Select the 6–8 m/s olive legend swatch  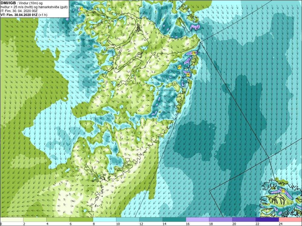81,220
